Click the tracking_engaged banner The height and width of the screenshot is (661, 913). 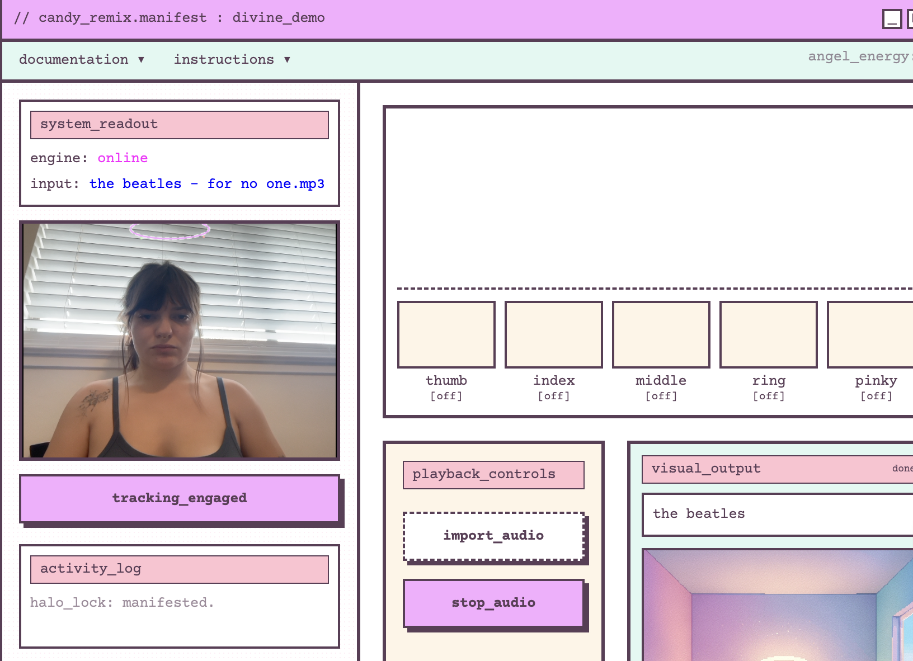point(180,498)
